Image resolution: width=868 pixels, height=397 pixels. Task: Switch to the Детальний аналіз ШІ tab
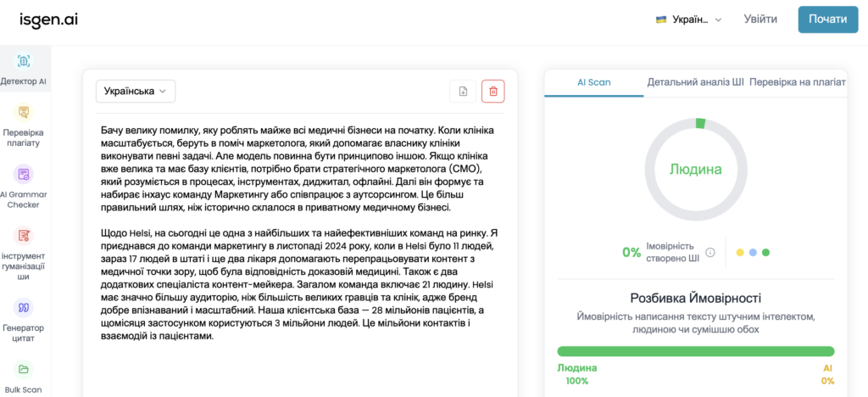coord(695,82)
